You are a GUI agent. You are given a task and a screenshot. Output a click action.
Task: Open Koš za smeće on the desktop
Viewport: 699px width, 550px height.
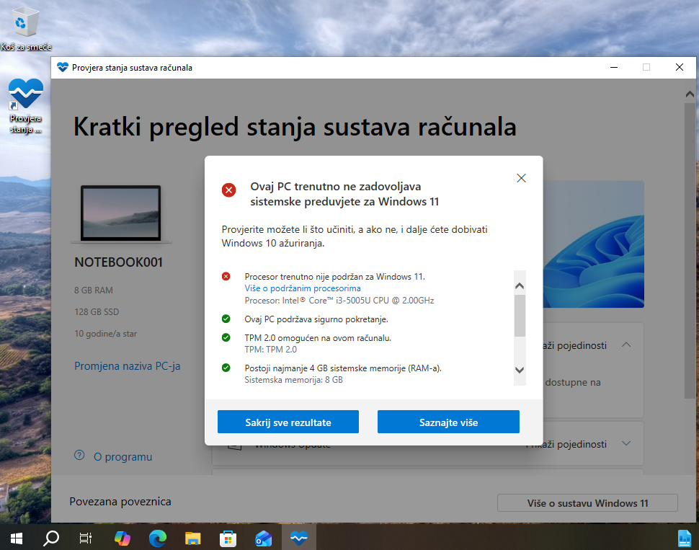point(27,23)
